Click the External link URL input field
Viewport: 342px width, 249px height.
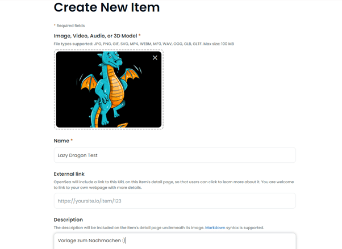tap(175, 201)
